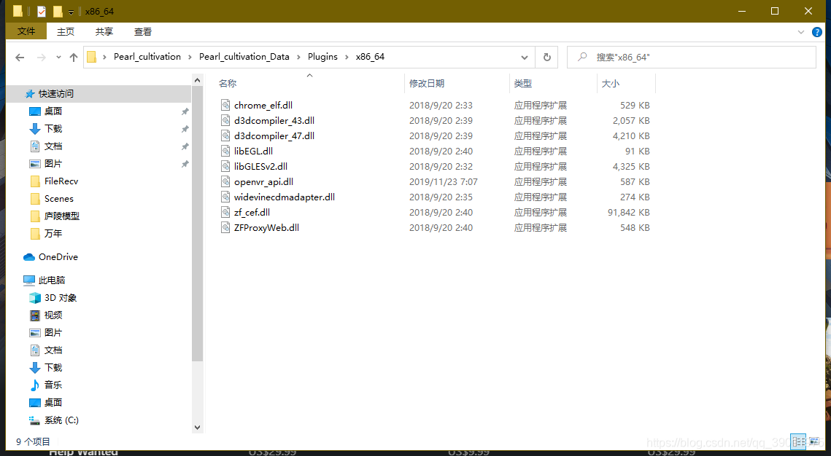
Task: Expand the quick access toolbar customize dropdown
Action: tap(71, 11)
